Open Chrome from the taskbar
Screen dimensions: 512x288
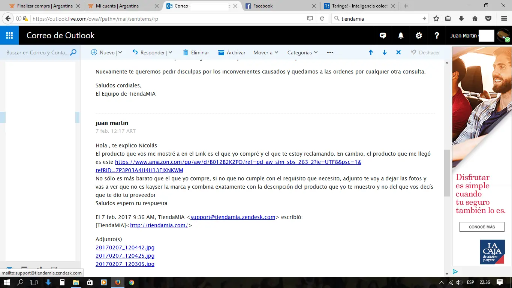[131, 282]
